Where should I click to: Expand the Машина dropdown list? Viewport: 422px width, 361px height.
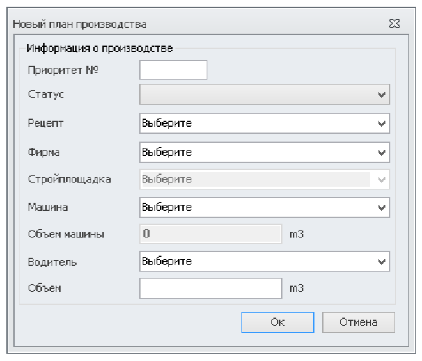[382, 207]
